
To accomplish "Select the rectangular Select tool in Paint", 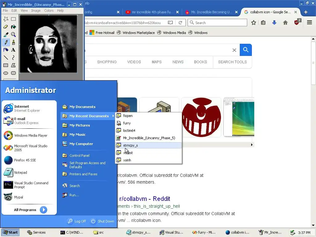I will point(14,19).
